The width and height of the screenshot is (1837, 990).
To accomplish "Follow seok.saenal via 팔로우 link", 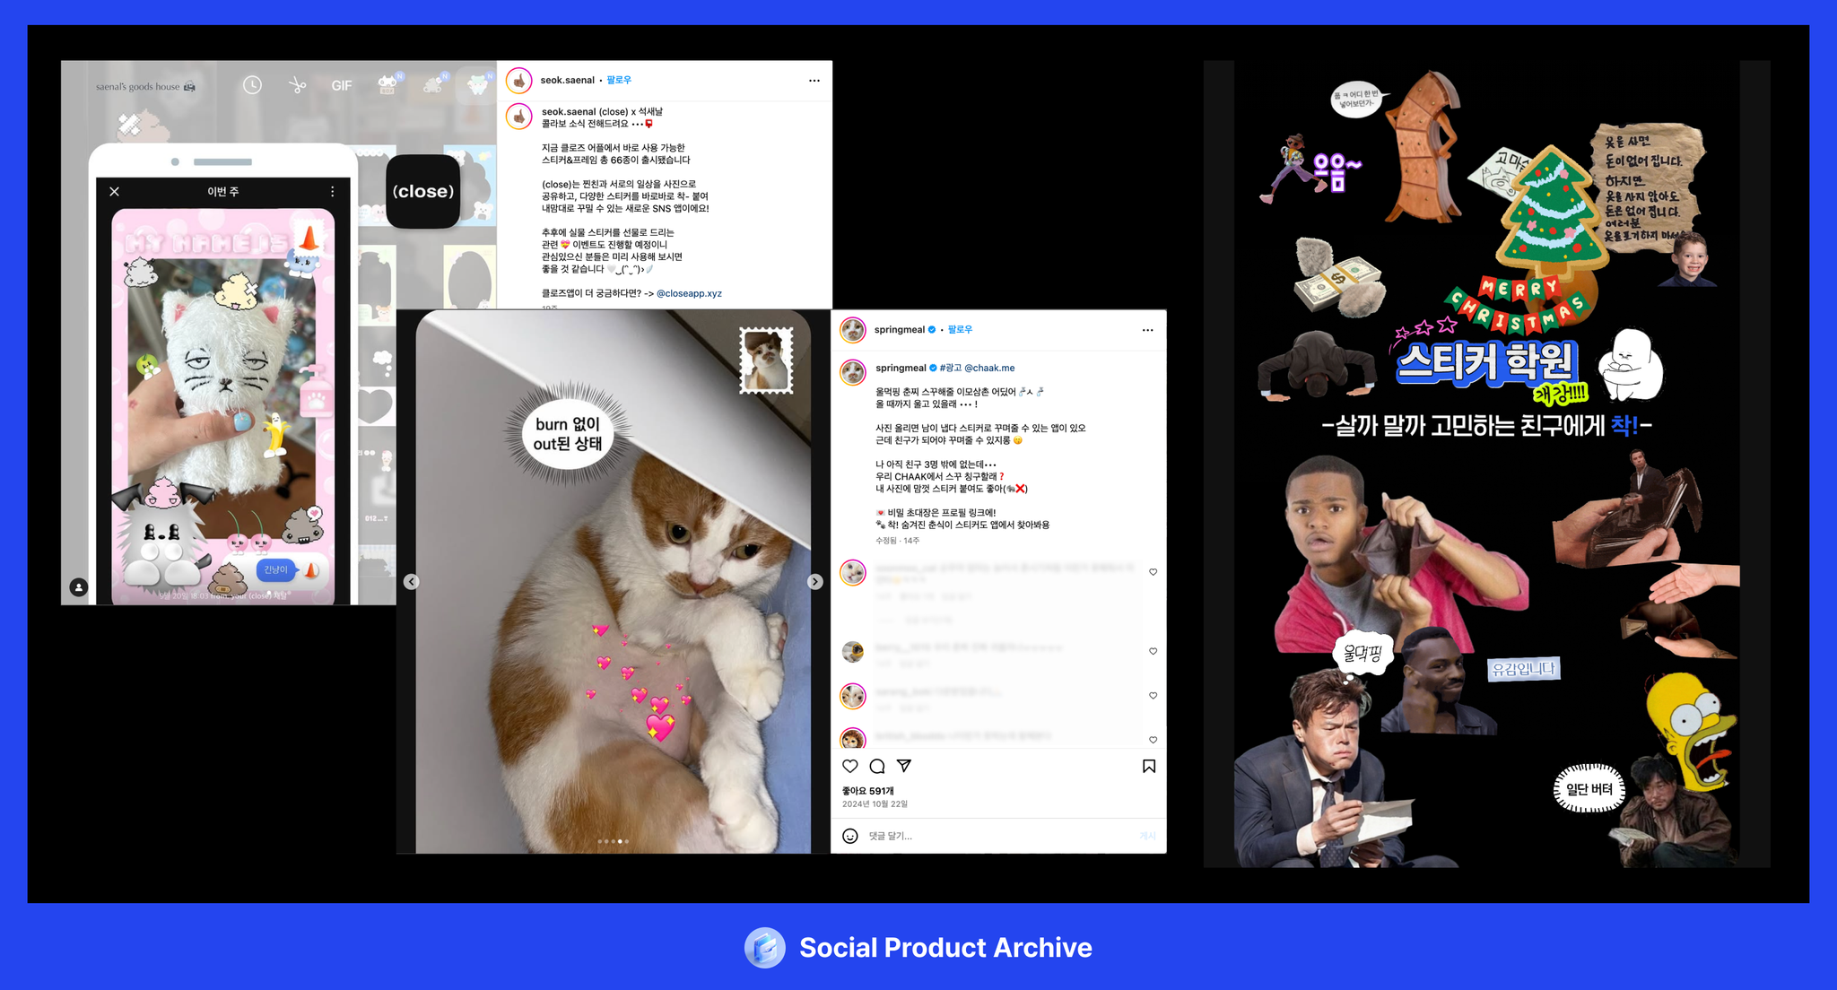I will [619, 80].
